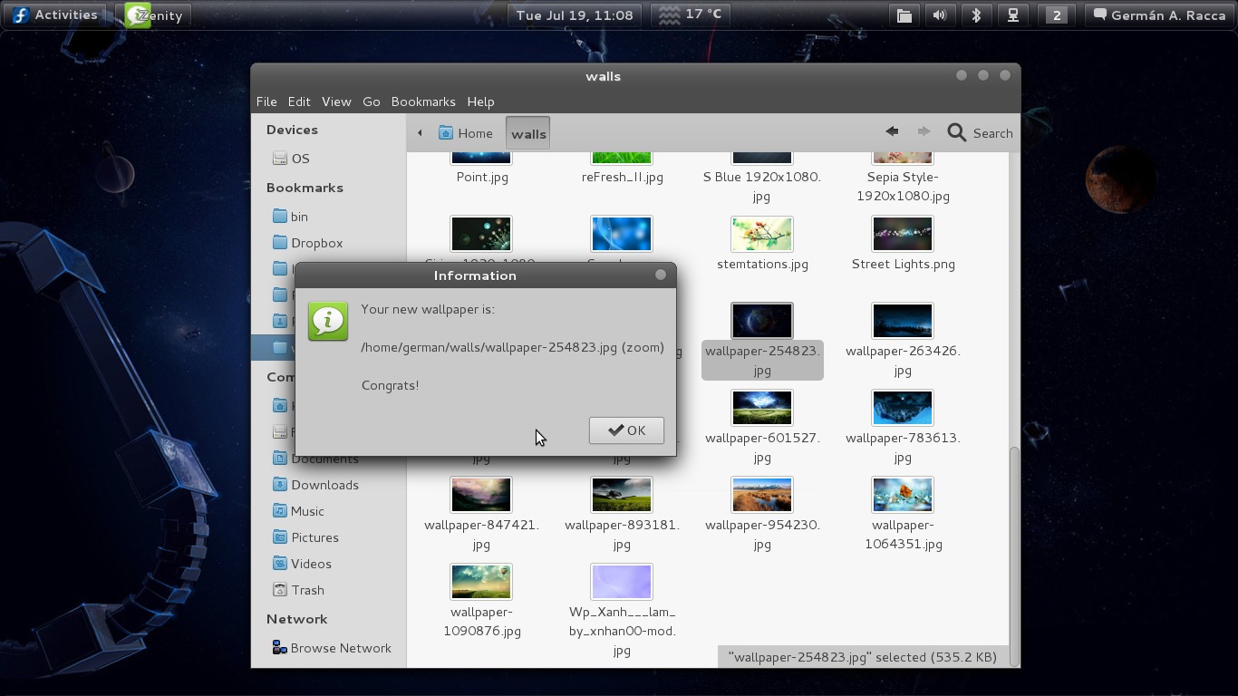Click Browse Network in sidebar
The height and width of the screenshot is (696, 1238).
coord(332,648)
